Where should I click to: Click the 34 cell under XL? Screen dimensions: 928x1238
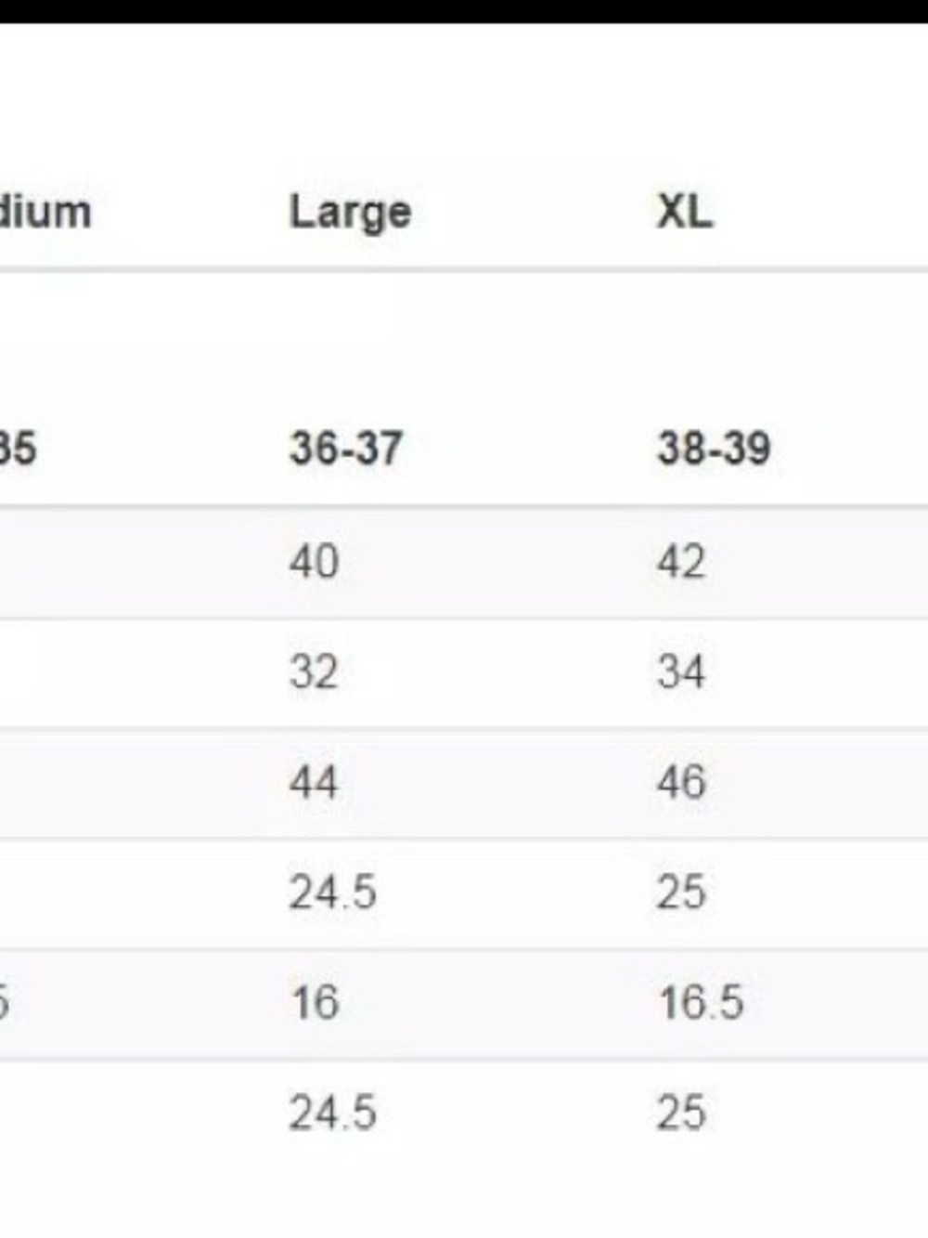(x=681, y=671)
